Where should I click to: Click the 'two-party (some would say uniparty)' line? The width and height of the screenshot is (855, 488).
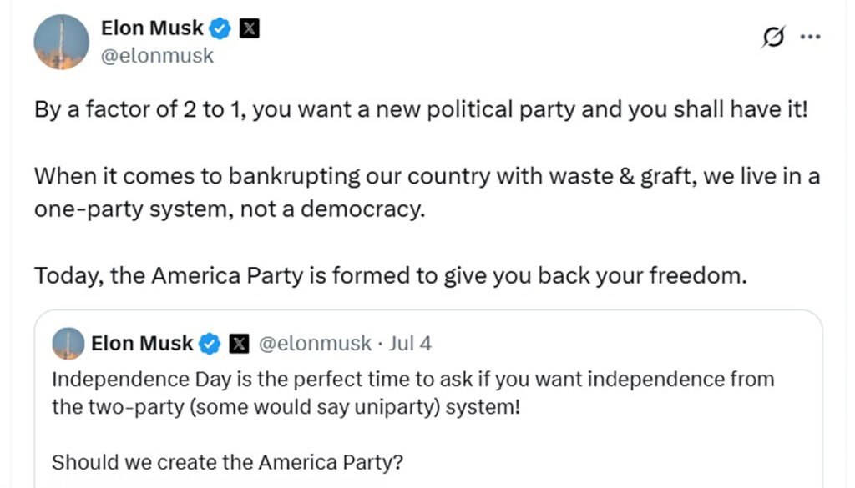pyautogui.click(x=286, y=407)
